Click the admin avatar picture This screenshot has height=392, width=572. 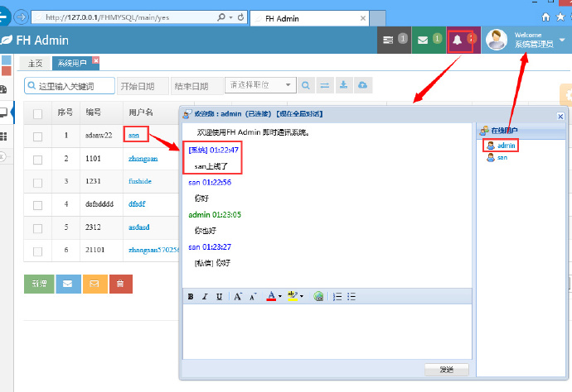(x=496, y=40)
